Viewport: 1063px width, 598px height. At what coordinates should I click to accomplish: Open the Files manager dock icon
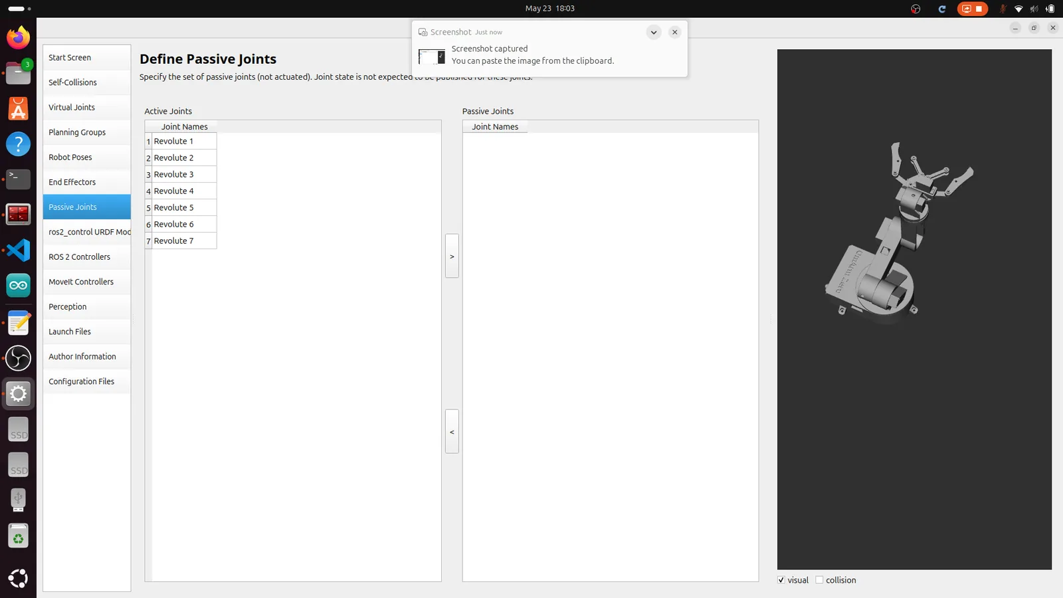click(x=18, y=72)
